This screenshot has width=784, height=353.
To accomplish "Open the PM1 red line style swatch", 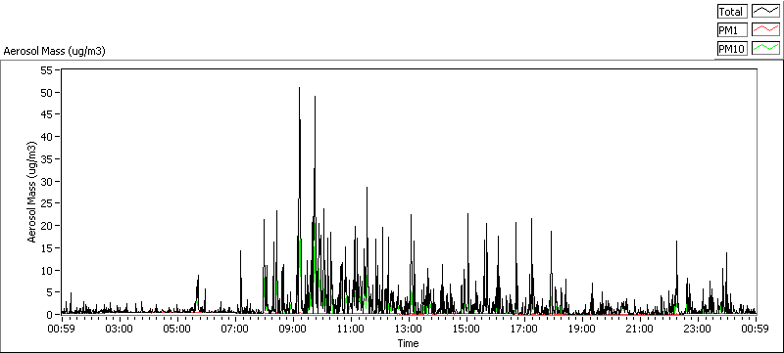I will pyautogui.click(x=765, y=30).
